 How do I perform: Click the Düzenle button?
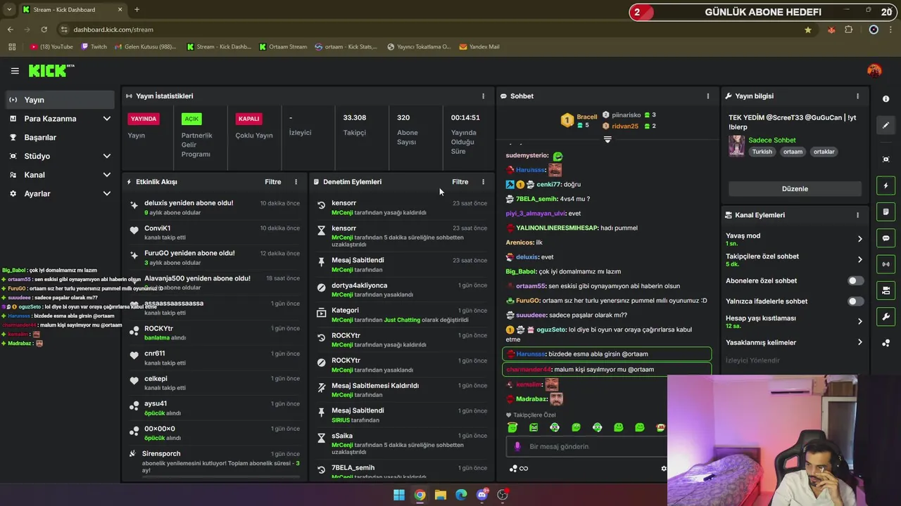tap(795, 189)
